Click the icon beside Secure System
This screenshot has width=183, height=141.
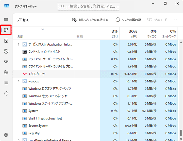click(25, 126)
